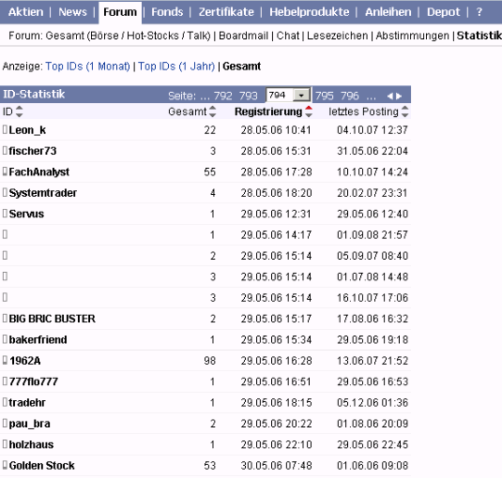Switch to the Zertifikate tab

point(226,12)
